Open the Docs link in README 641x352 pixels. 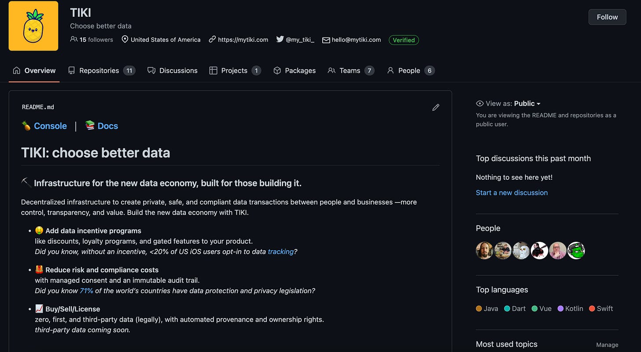tap(108, 126)
